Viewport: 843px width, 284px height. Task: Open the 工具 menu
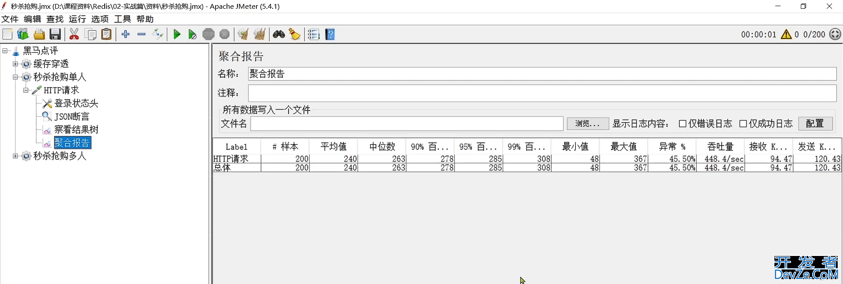[x=122, y=19]
